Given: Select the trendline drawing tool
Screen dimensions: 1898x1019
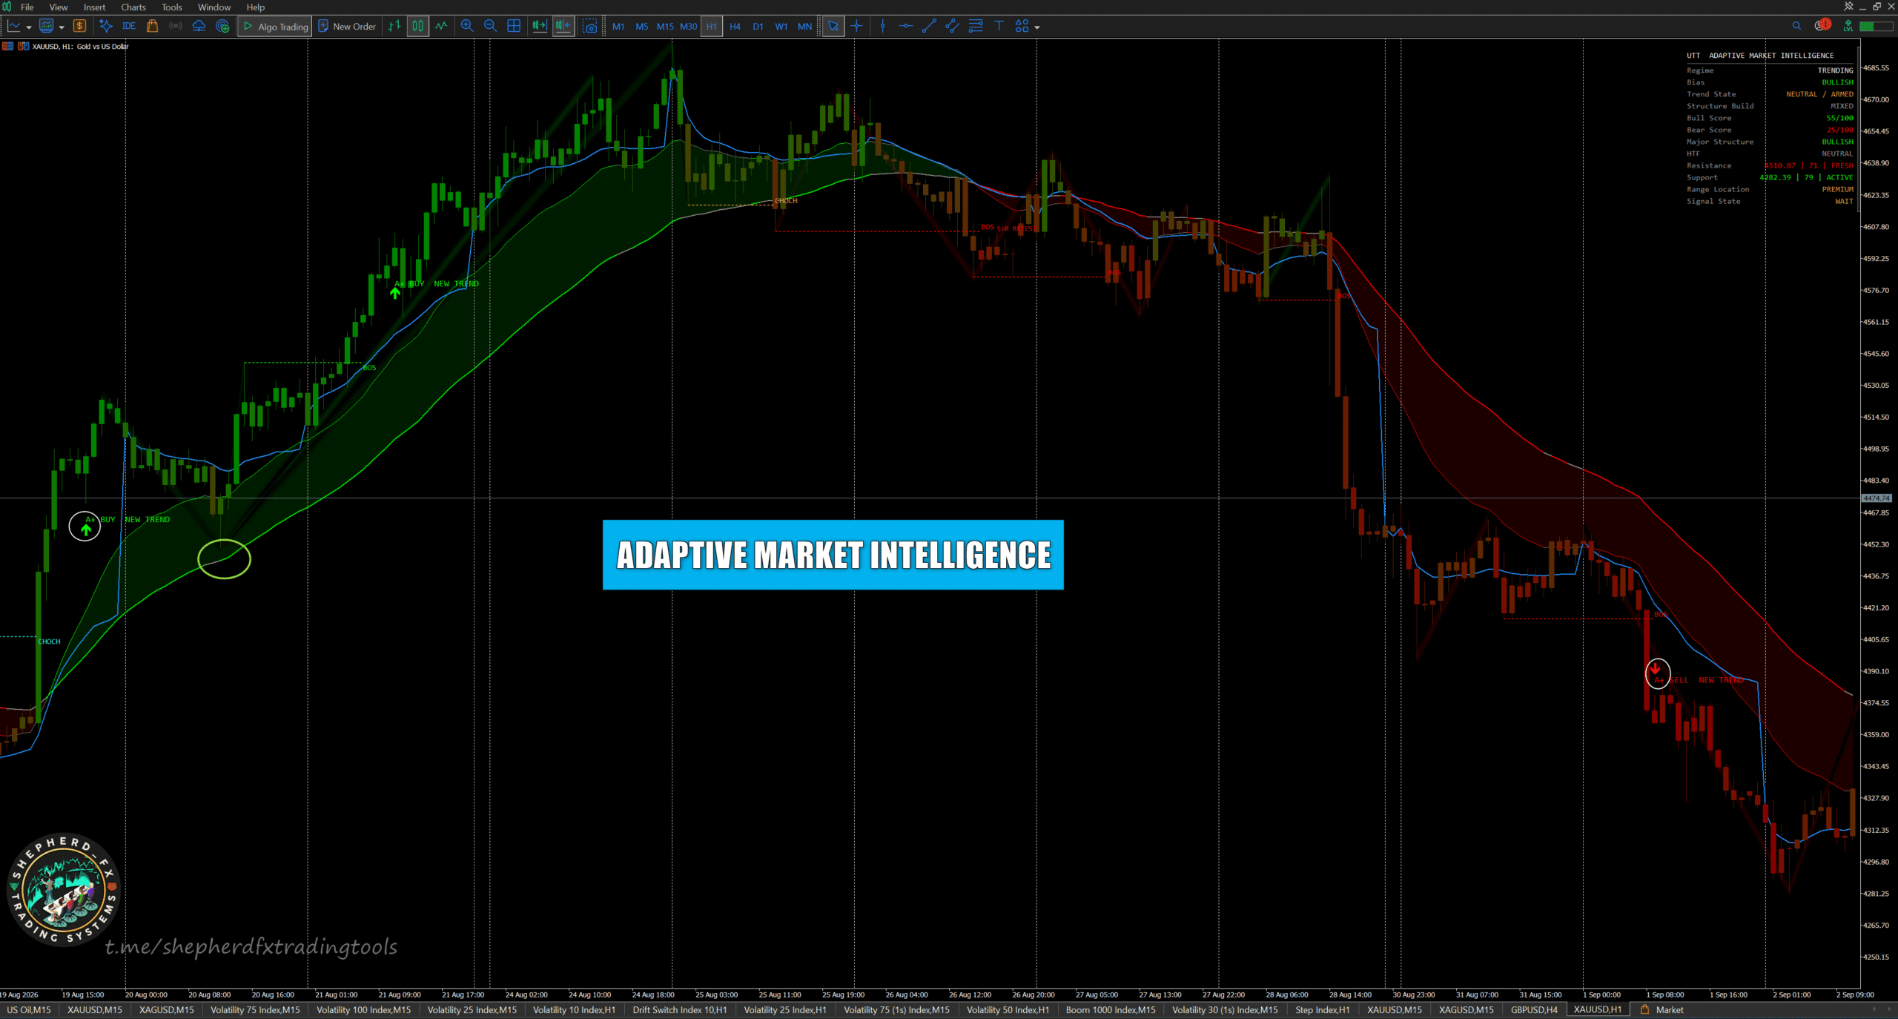Looking at the screenshot, I should [928, 26].
